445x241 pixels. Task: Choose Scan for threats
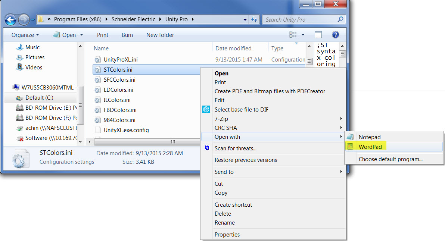(236, 148)
